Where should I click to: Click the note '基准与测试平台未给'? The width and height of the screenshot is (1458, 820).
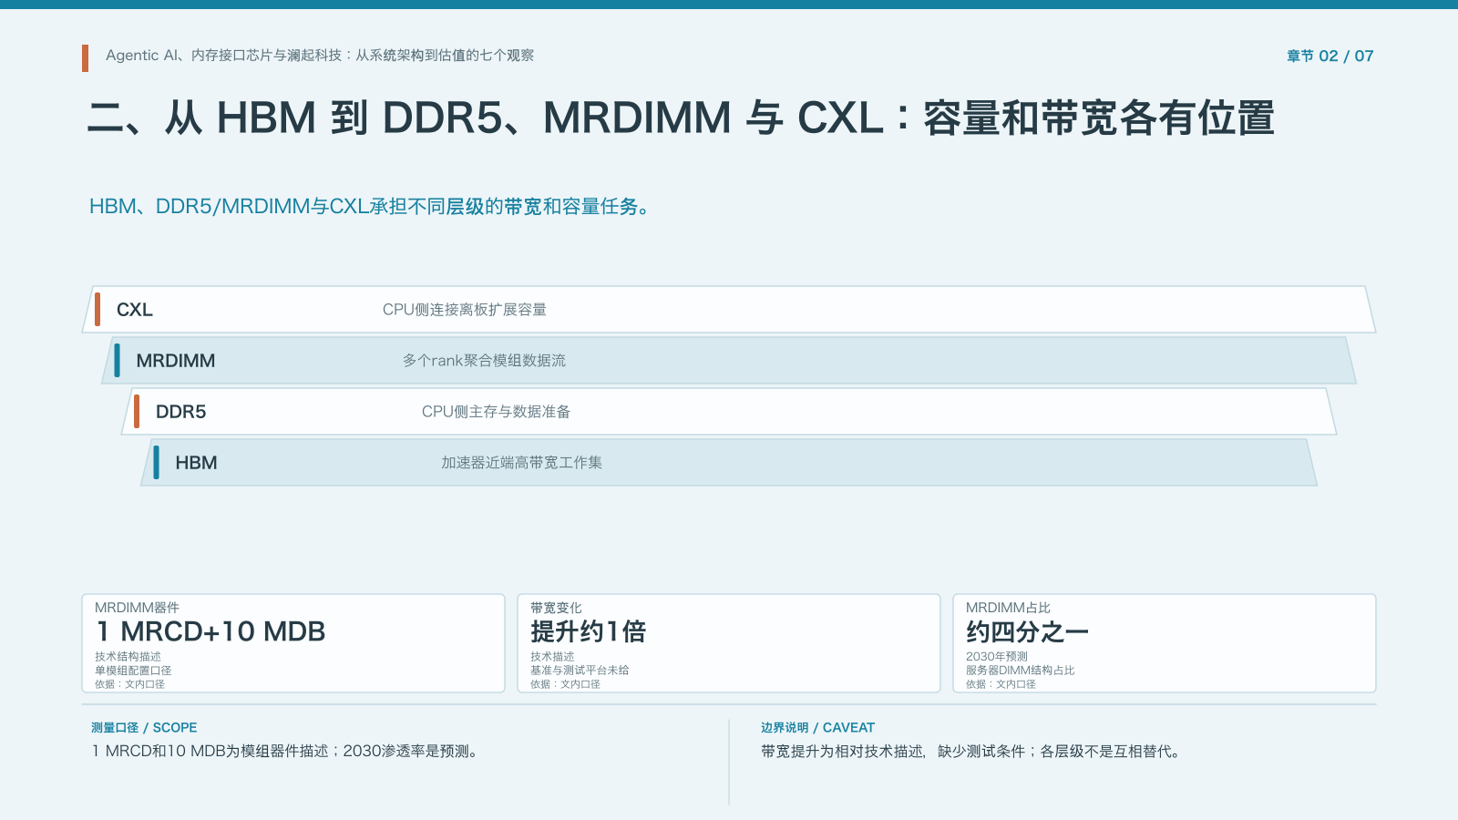(580, 671)
